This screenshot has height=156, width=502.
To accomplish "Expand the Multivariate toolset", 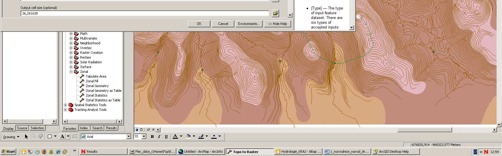I will click(x=71, y=38).
